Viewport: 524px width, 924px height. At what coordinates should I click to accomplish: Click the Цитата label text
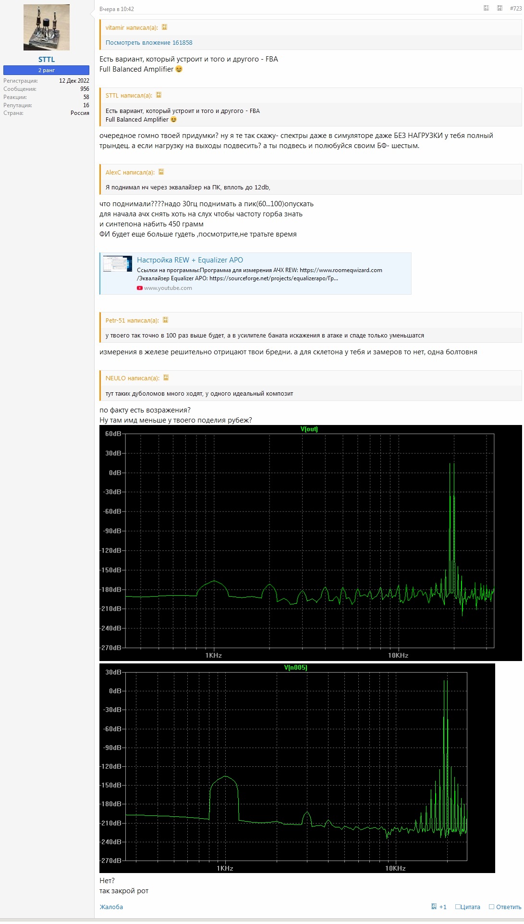(x=470, y=907)
